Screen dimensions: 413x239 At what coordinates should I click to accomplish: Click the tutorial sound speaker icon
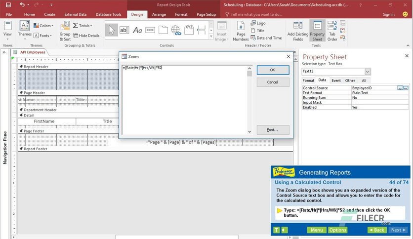(284, 230)
